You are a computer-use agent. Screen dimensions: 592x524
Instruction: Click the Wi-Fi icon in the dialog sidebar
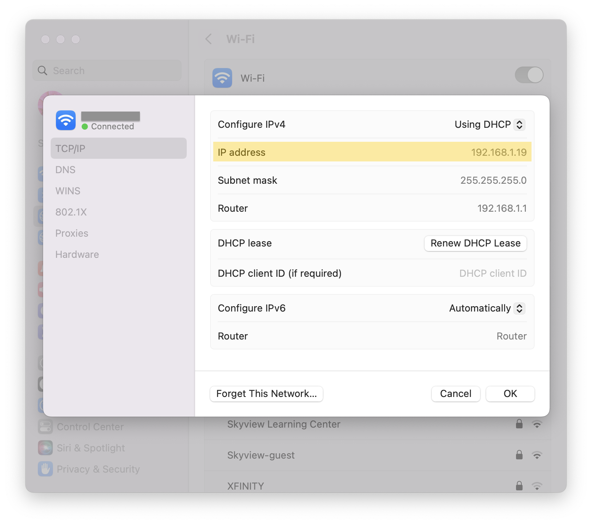coord(66,120)
